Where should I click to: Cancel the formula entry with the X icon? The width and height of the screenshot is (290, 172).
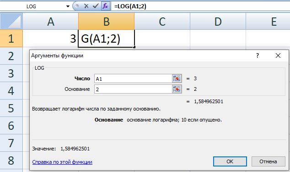click(x=86, y=6)
